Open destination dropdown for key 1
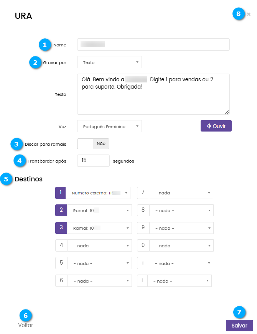The height and width of the screenshot is (334, 257). [99, 193]
